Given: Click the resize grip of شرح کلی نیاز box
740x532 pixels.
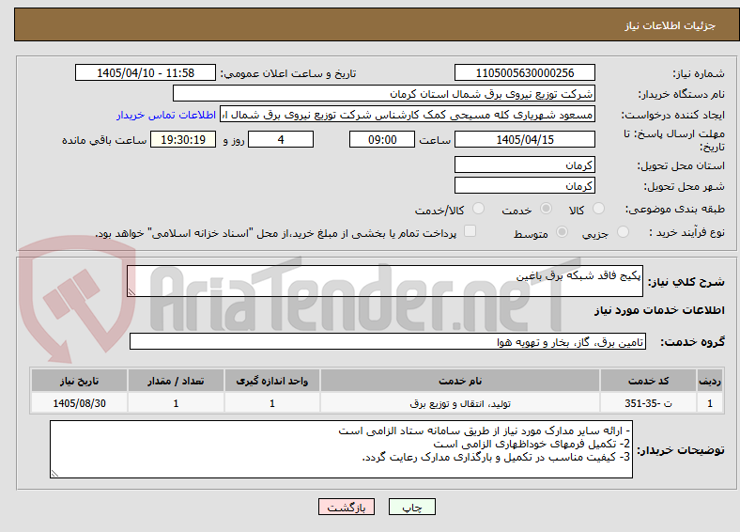Looking at the screenshot, I should click(x=131, y=292).
